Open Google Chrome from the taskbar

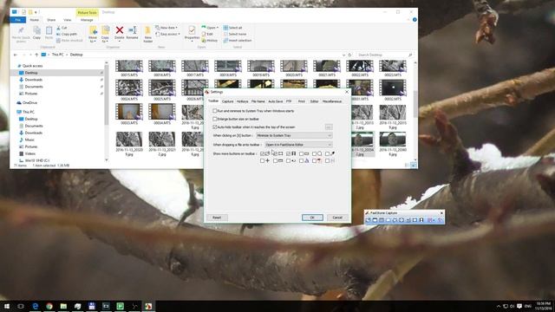click(x=49, y=306)
